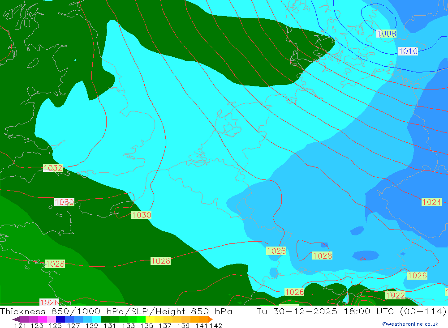
Task: Click the legend value 129
Action: point(92,325)
